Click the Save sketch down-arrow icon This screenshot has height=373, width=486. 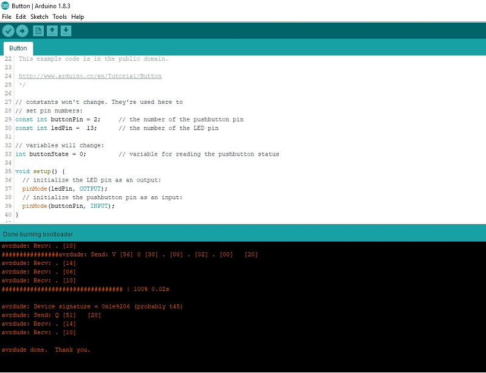click(x=66, y=31)
